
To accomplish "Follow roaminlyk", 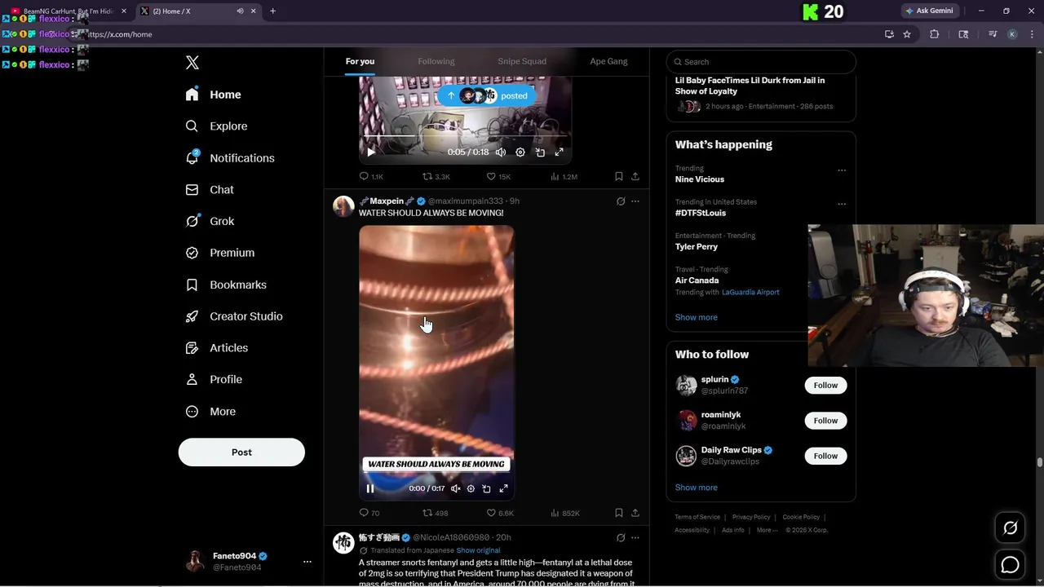I will 825,421.
